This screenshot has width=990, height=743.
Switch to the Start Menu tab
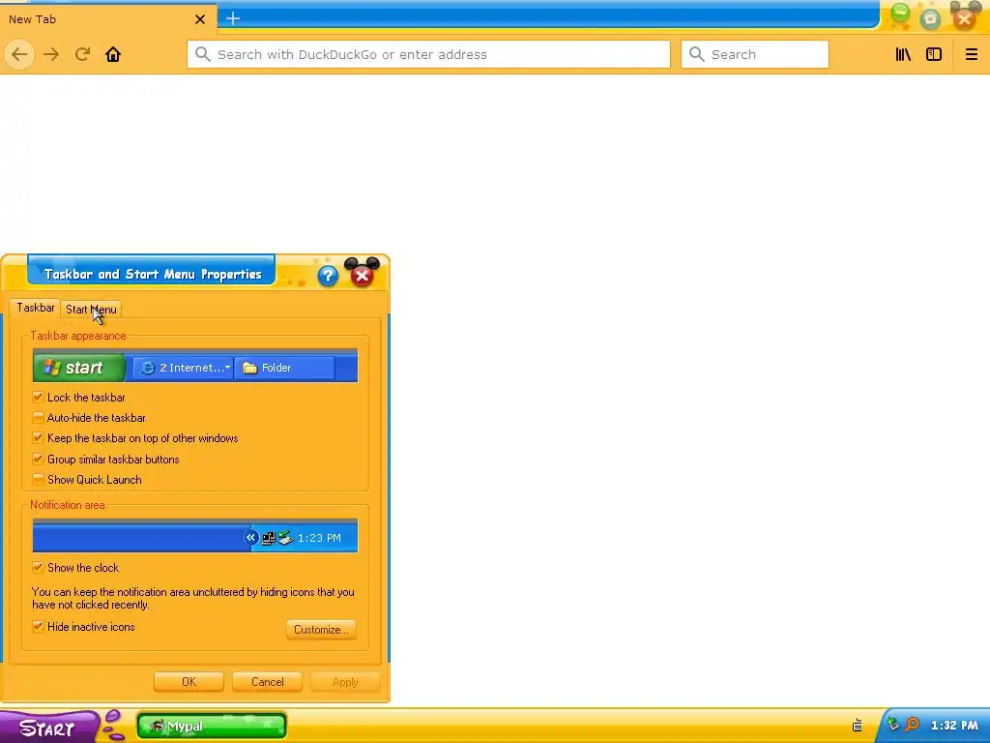91,310
